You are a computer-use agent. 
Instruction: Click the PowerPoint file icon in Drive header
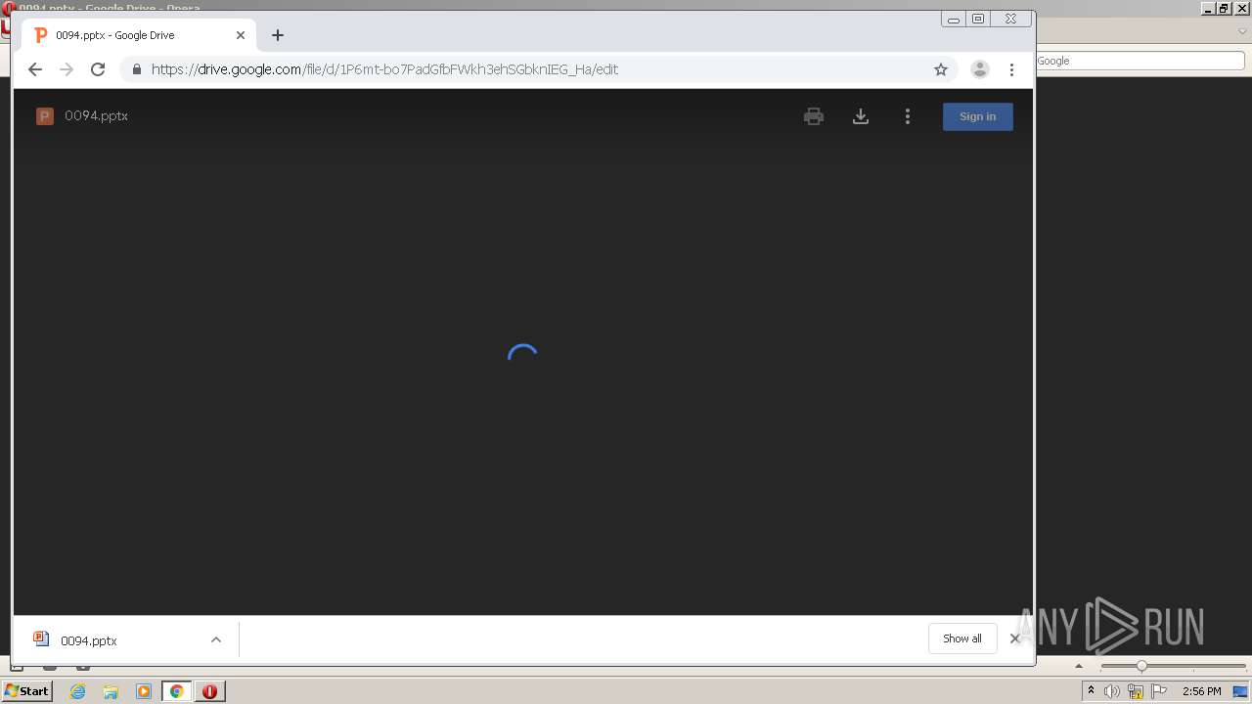44,116
